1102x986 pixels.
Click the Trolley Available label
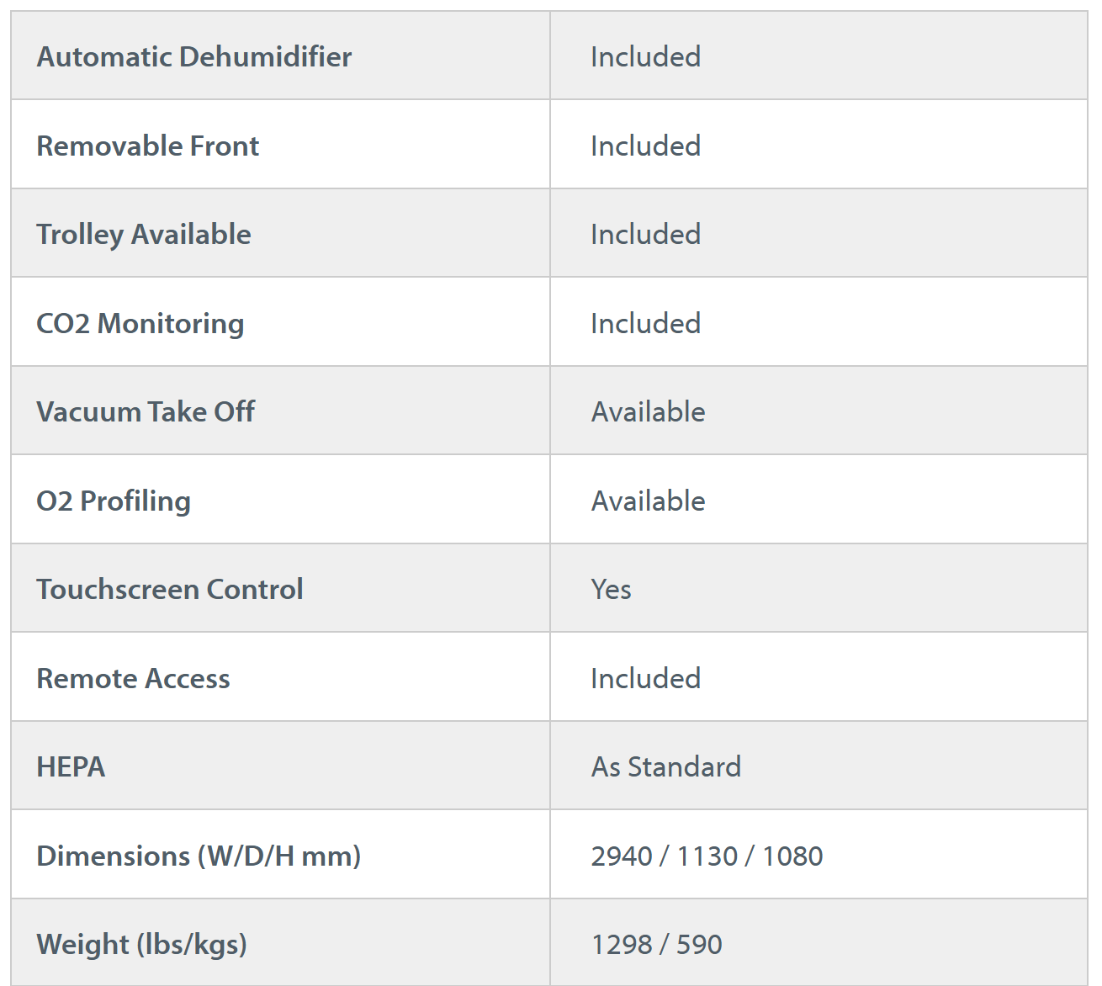tap(144, 234)
